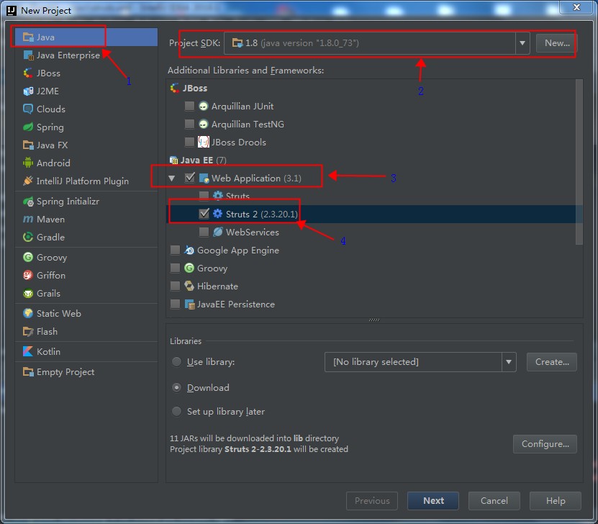Click the Create library button
Screen dimensions: 598x524
coord(552,362)
